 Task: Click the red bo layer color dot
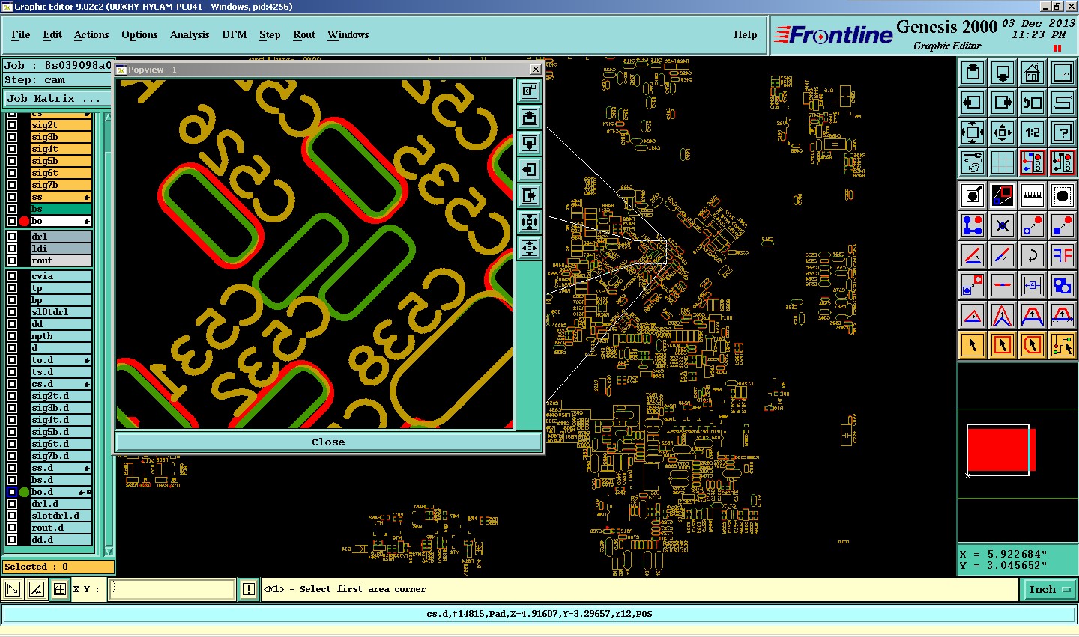coord(24,221)
